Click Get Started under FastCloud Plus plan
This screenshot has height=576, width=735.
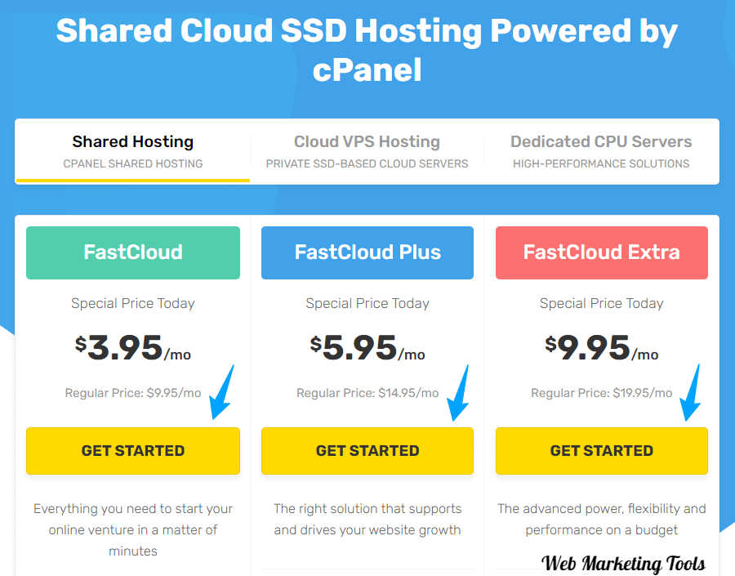[367, 451]
